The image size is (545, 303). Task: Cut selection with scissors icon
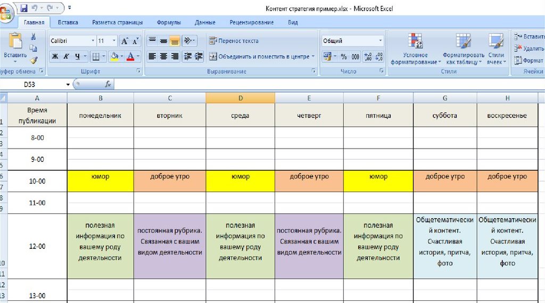pos(34,37)
